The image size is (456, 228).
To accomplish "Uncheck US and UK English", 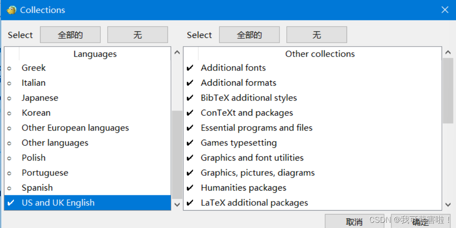I will tap(11, 203).
